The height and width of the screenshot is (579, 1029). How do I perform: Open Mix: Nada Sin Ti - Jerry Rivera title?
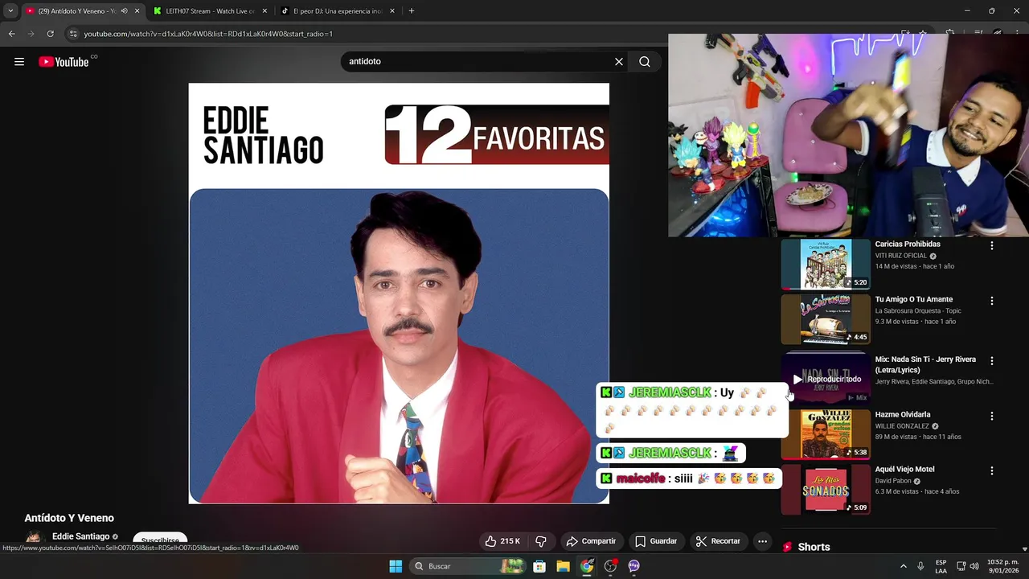pyautogui.click(x=925, y=364)
